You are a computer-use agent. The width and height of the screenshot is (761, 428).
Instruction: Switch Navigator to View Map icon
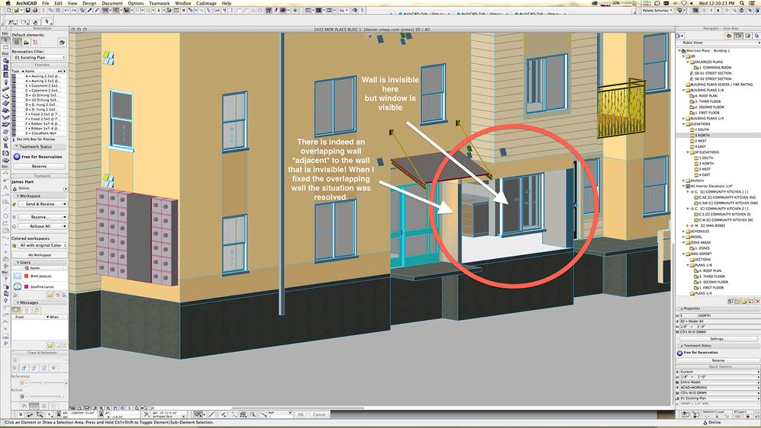(738, 36)
